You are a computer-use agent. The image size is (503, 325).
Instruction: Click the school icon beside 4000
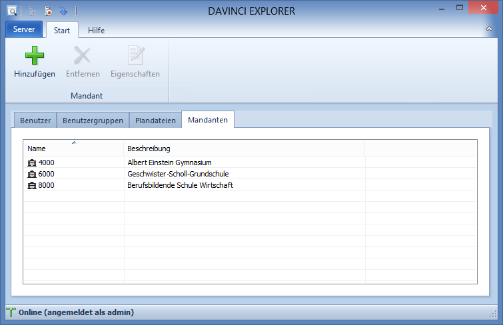pyautogui.click(x=31, y=162)
